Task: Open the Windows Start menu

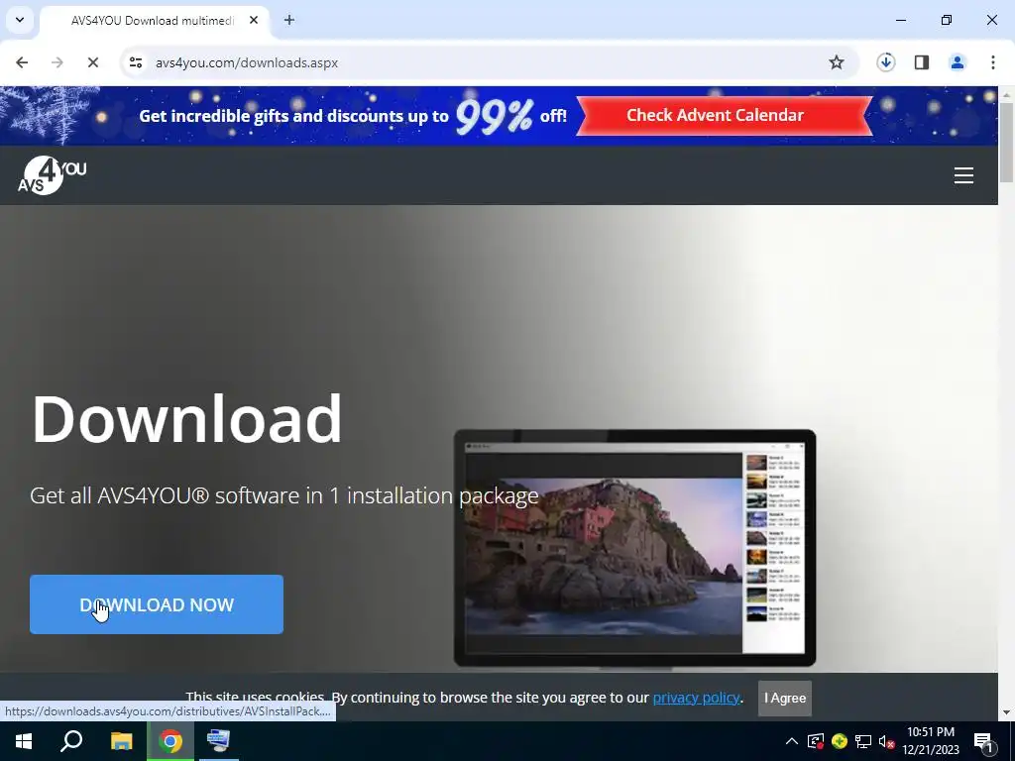Action: coord(24,741)
